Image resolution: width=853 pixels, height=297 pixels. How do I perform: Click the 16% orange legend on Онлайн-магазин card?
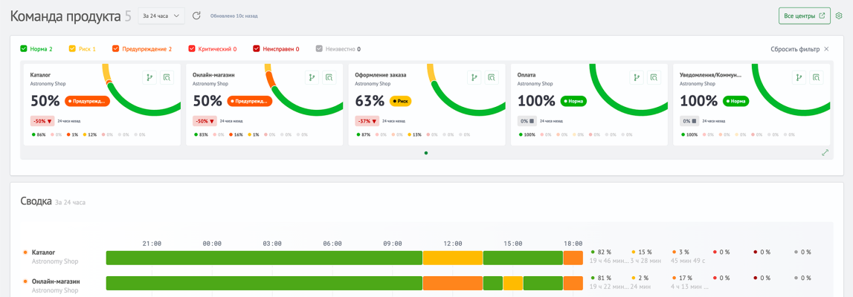pos(236,134)
